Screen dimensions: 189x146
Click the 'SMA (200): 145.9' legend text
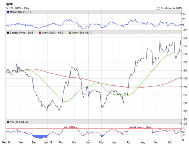[53, 33]
